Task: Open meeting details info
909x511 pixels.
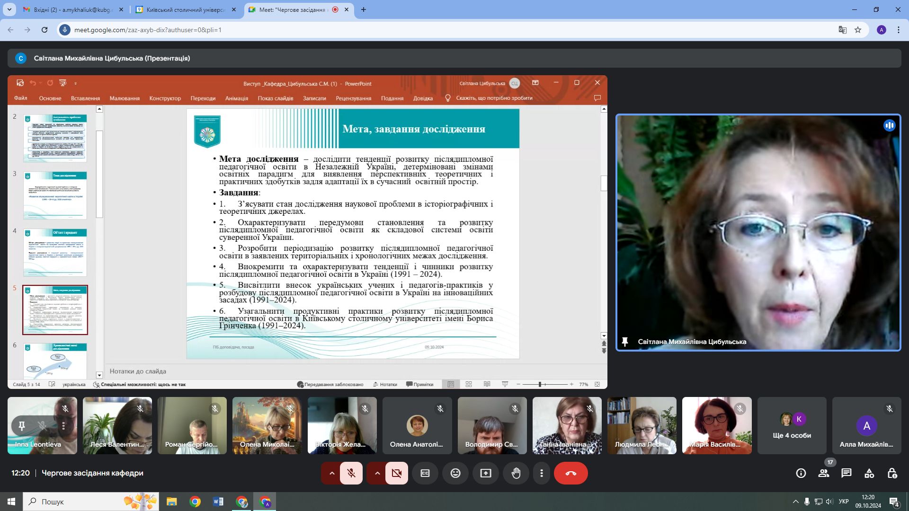Action: point(801,473)
